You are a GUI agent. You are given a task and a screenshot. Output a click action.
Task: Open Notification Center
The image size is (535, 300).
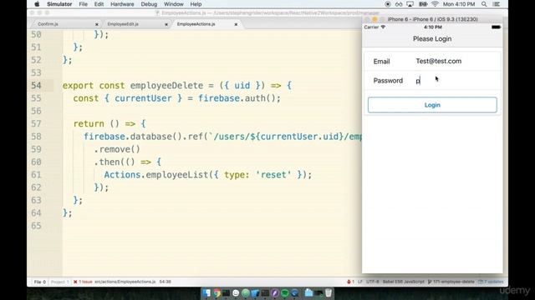[x=497, y=4]
